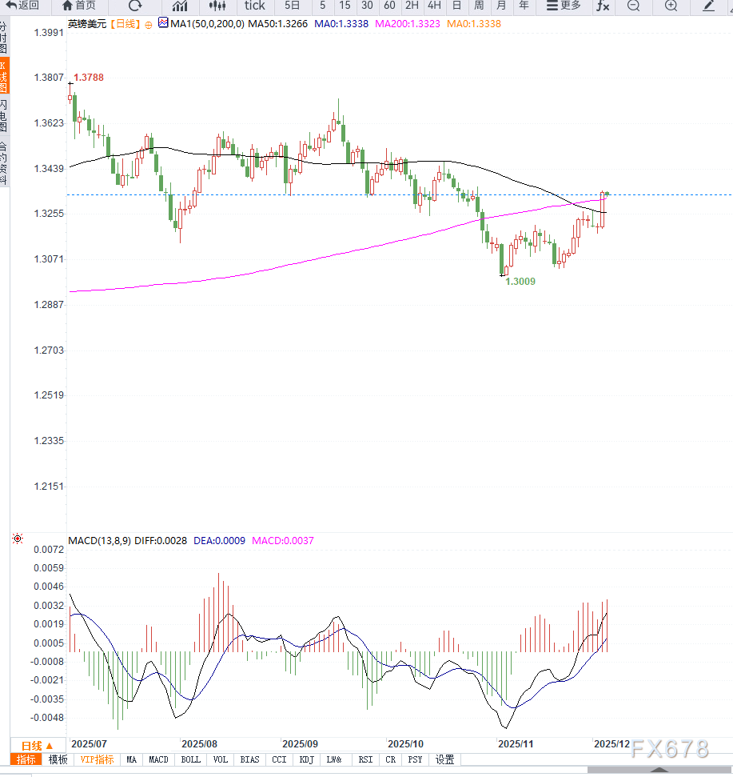Select the pencil drawing tool
Image resolution: width=733 pixels, height=777 pixels.
pos(709,6)
